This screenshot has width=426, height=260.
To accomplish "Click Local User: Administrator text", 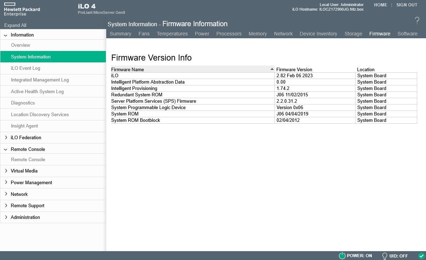I will (x=341, y=5).
